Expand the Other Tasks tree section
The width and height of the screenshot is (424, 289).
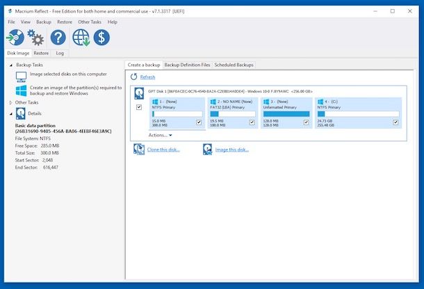[x=11, y=102]
